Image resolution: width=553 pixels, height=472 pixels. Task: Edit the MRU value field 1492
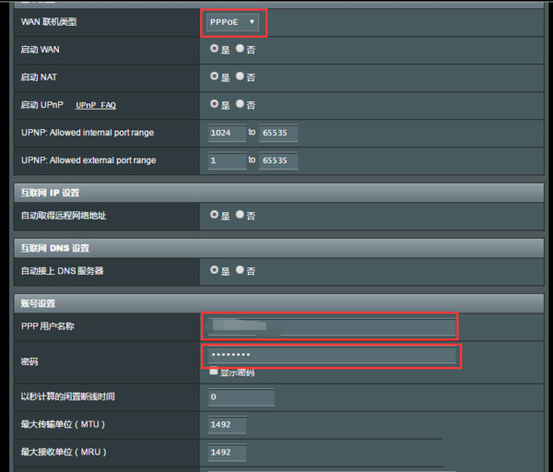[x=227, y=453]
